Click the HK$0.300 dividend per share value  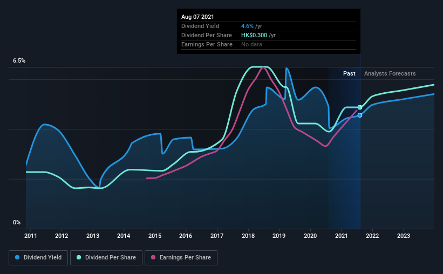254,35
